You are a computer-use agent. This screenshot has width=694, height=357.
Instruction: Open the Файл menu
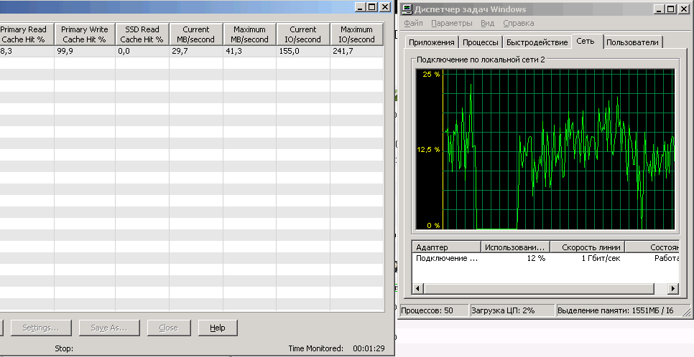tap(413, 24)
